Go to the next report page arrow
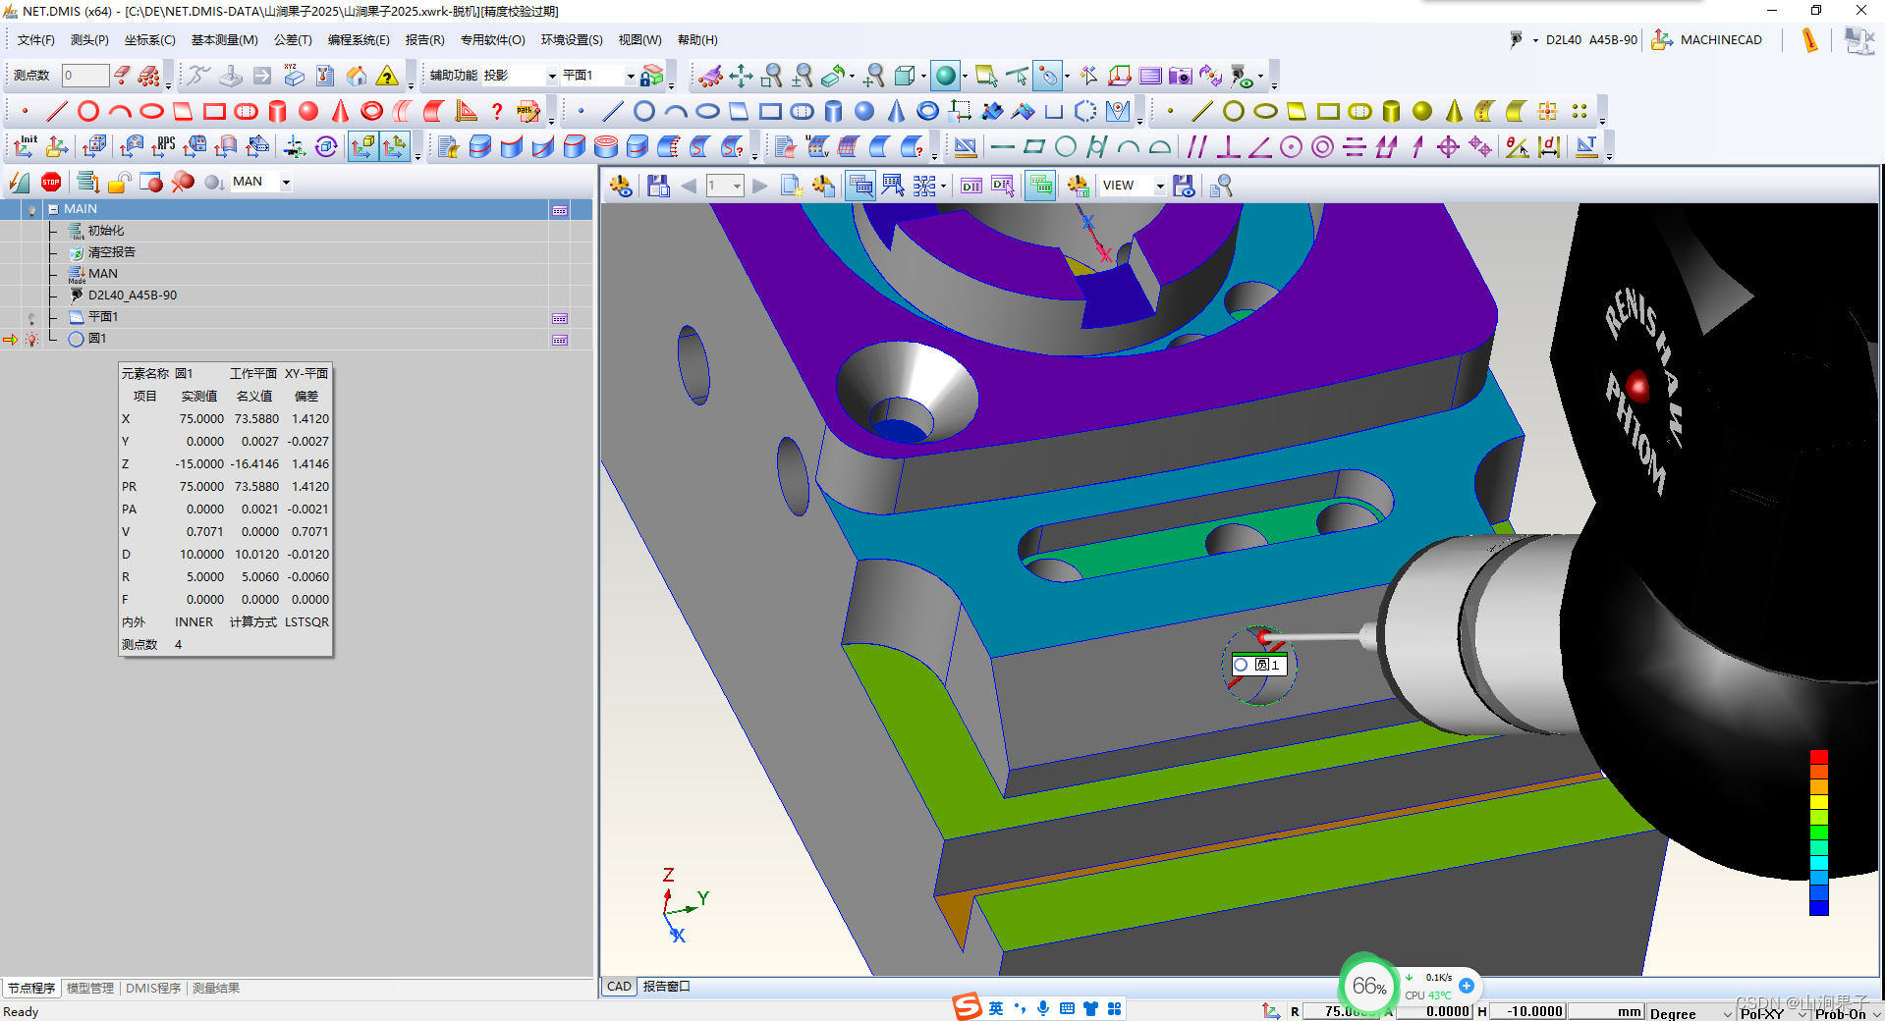Viewport: 1885px width, 1021px height. 760,186
